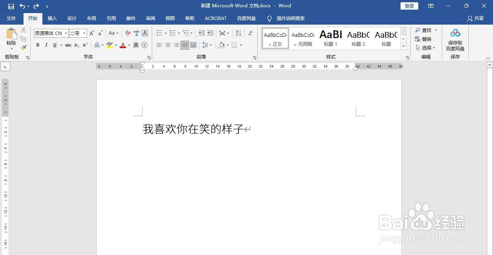This screenshot has height=255, width=493.
Task: Increase font size with the grow font icon
Action: (92, 33)
